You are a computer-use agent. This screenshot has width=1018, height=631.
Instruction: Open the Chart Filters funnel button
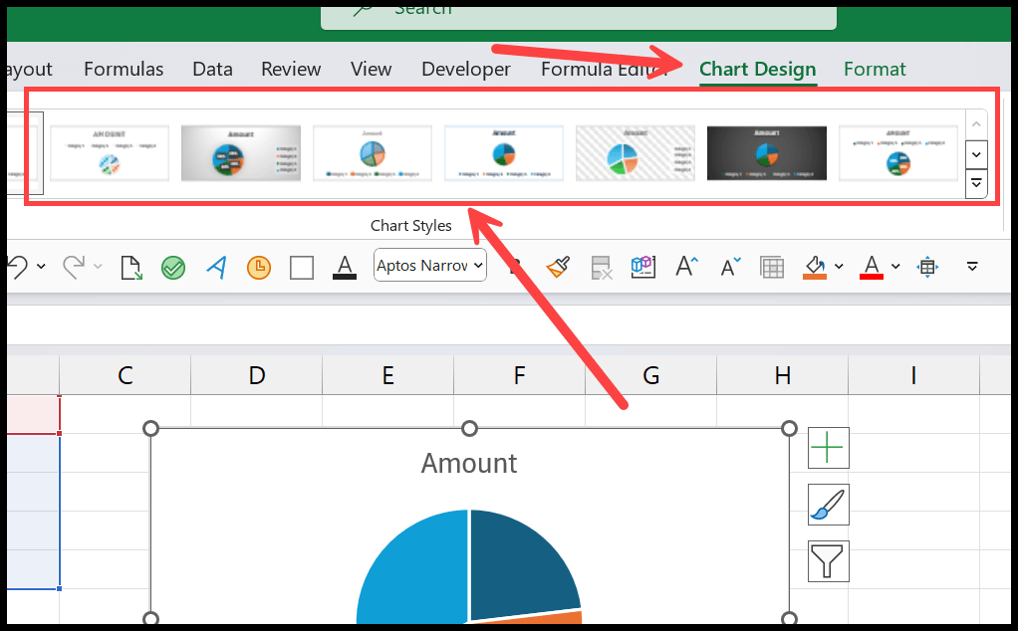pos(829,561)
